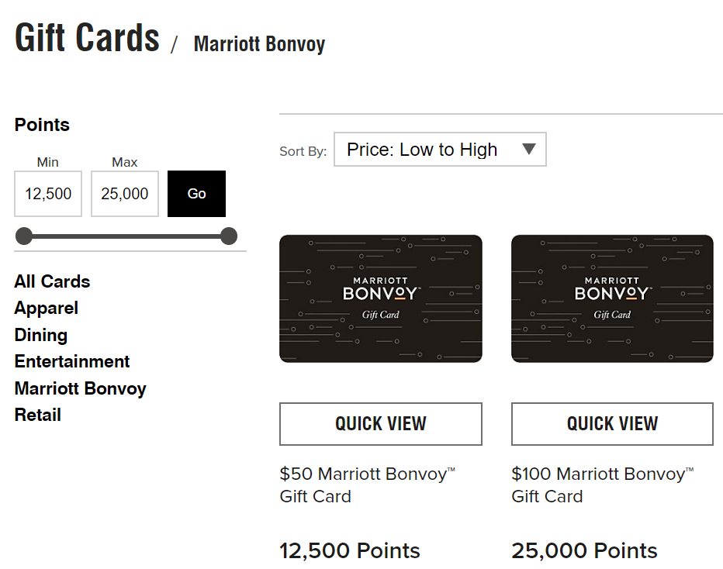
Task: Select Marriott Bonvoy in the sidebar
Action: (x=80, y=388)
